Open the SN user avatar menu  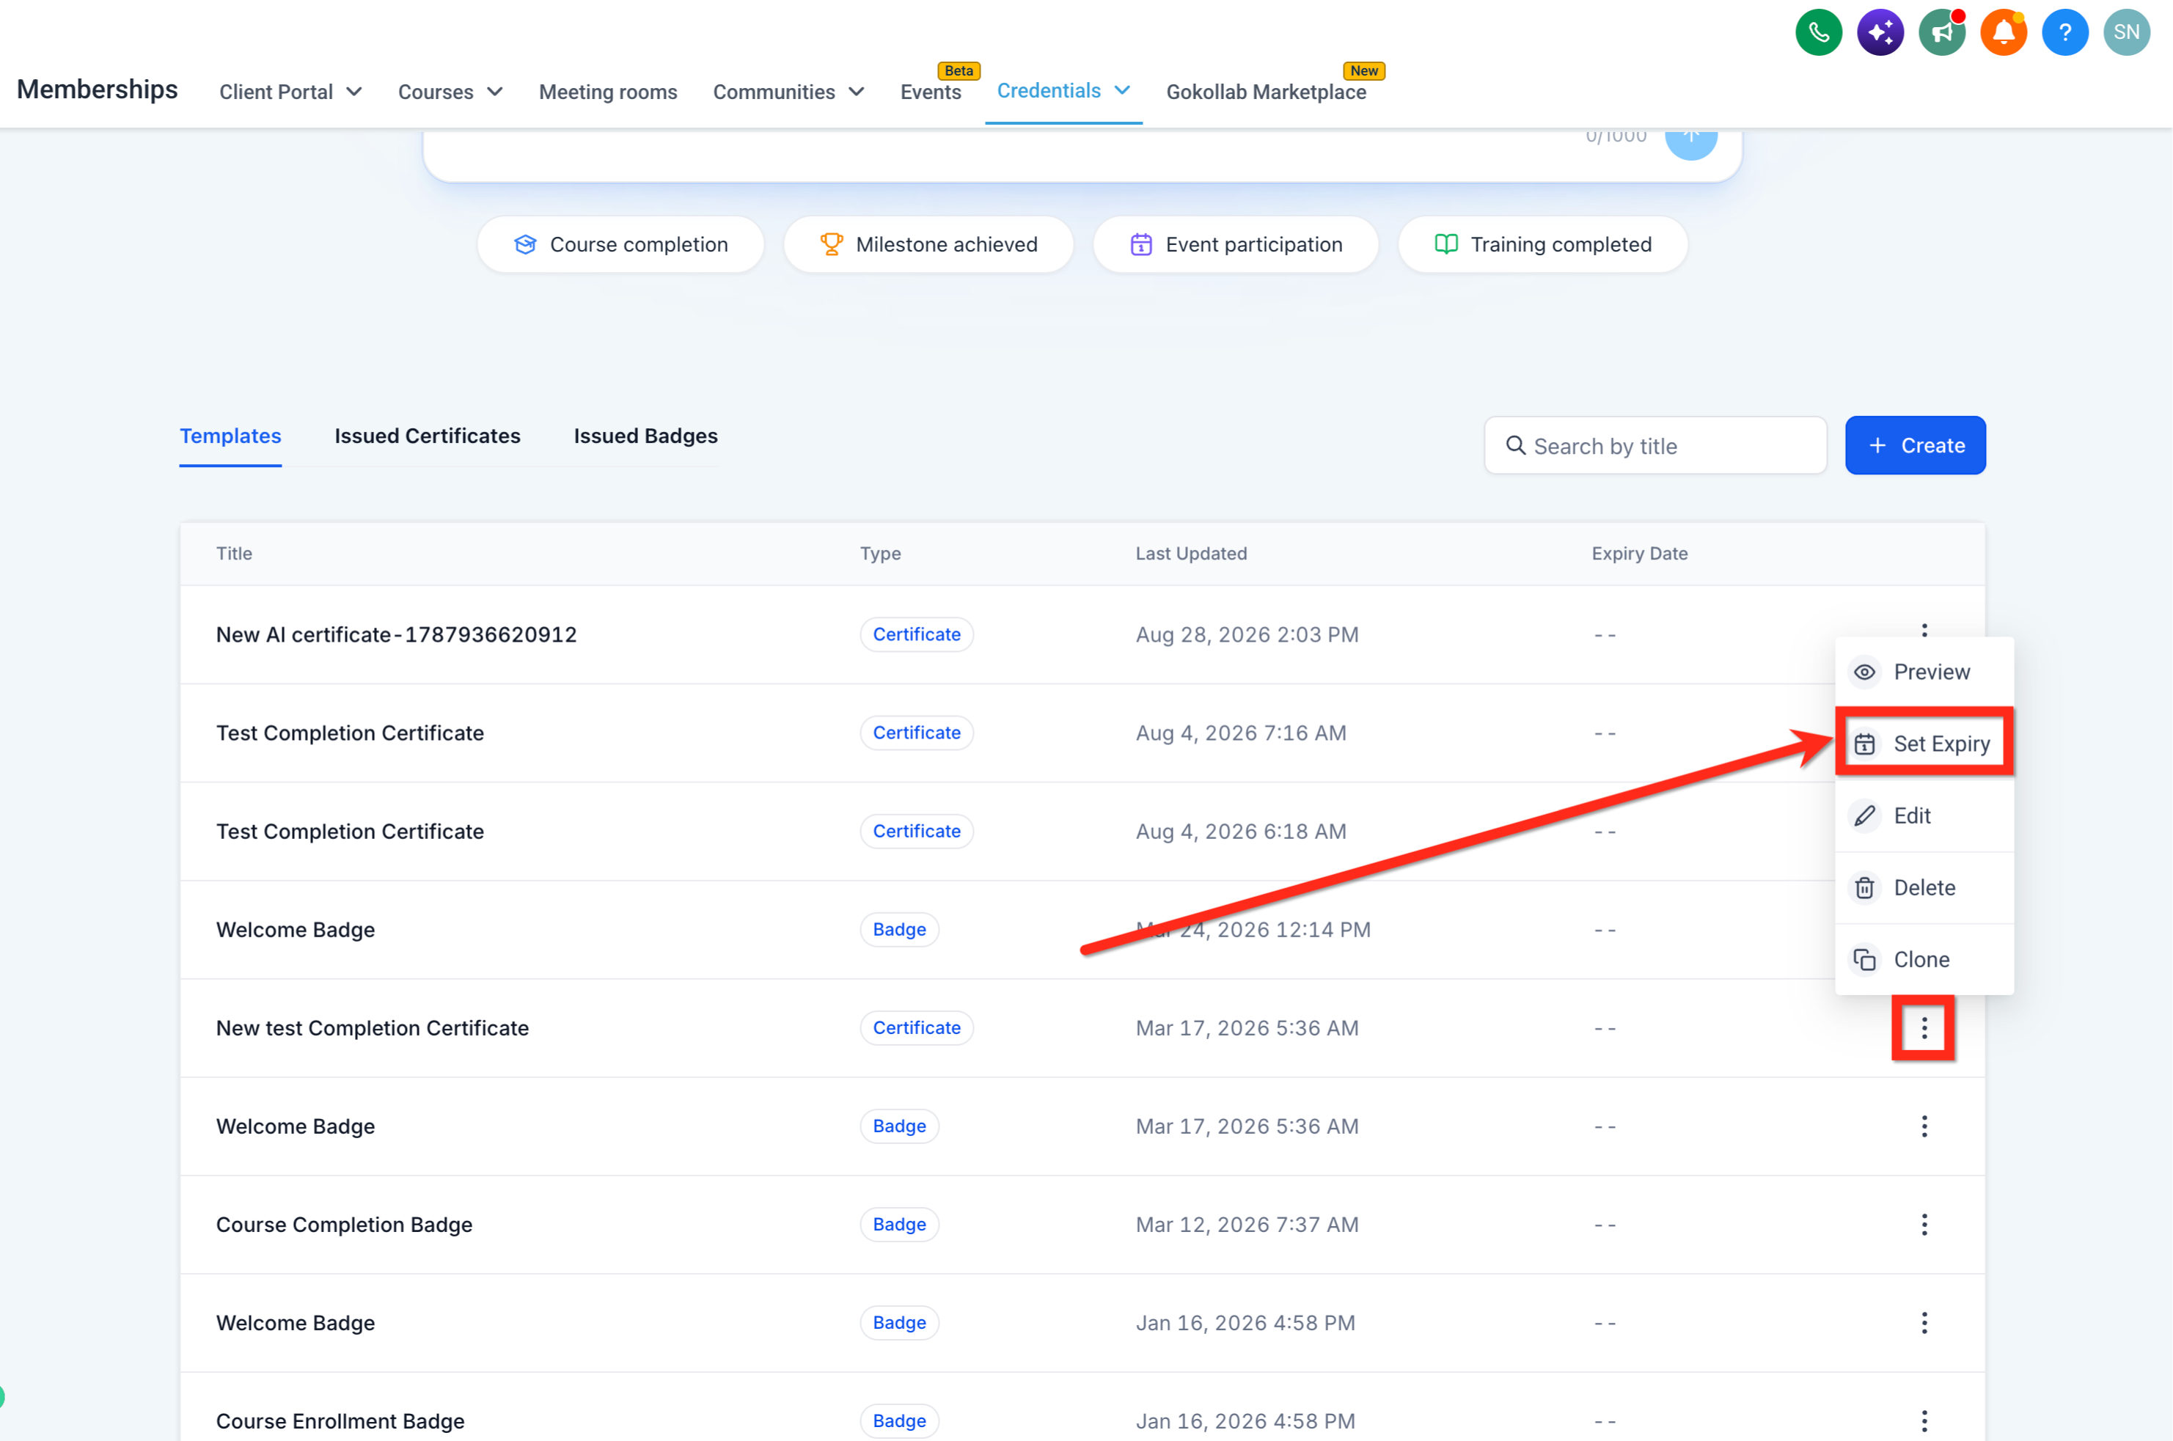[x=2126, y=33]
